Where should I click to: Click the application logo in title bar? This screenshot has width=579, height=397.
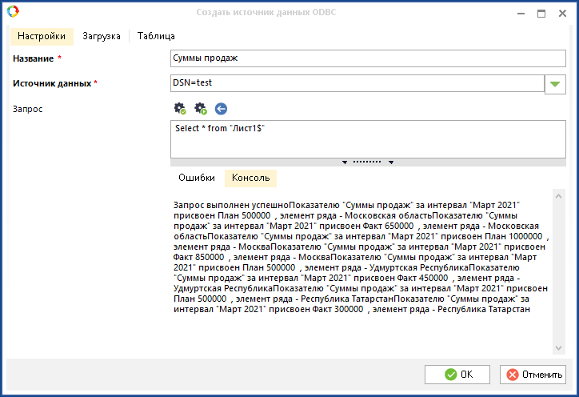[12, 14]
